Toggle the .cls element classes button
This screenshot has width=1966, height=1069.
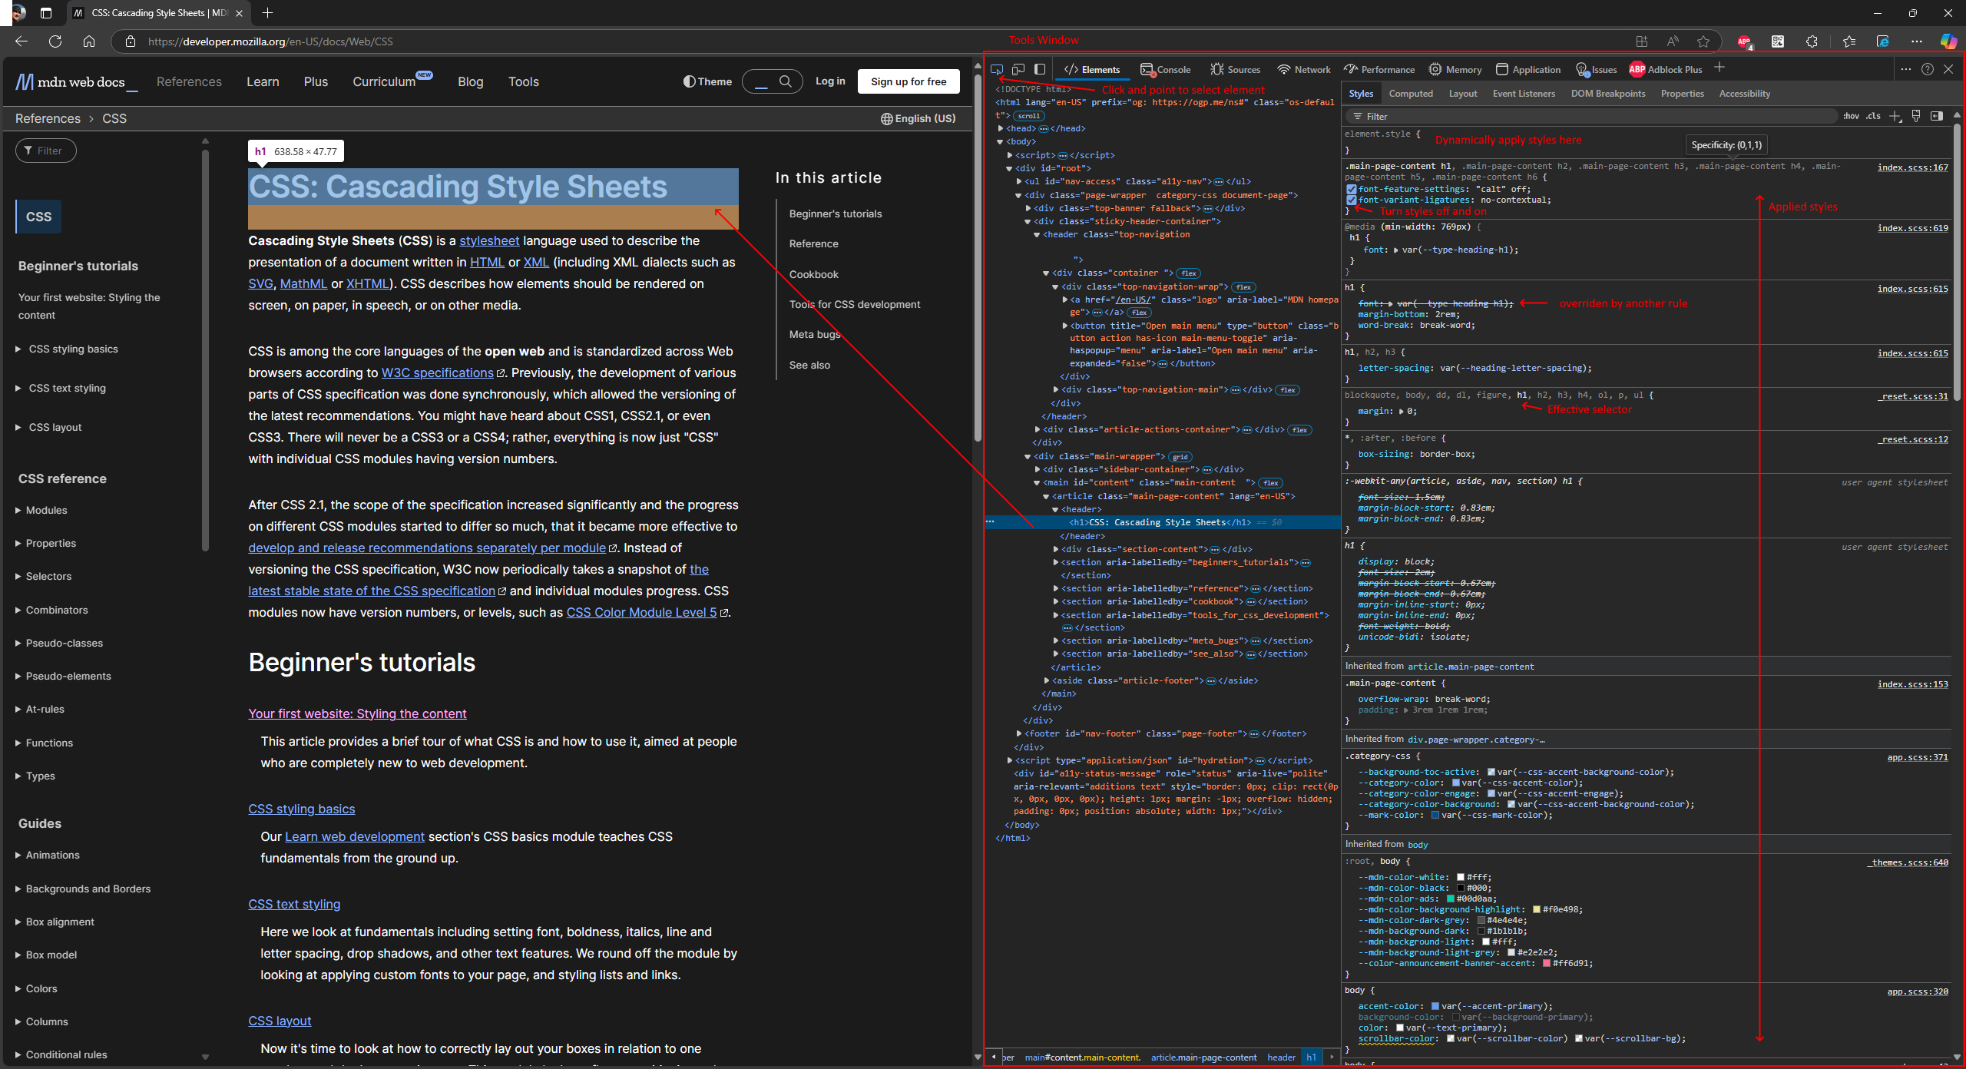tap(1874, 116)
